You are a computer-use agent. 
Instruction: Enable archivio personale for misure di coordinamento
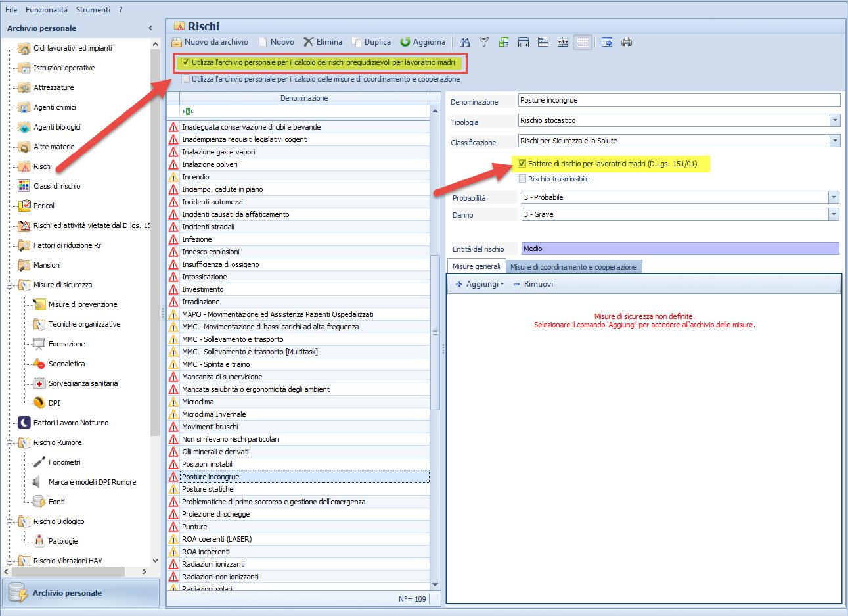click(186, 79)
